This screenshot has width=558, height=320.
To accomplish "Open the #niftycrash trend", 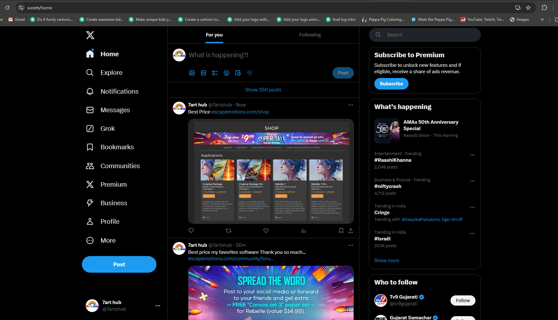I will [x=388, y=186].
